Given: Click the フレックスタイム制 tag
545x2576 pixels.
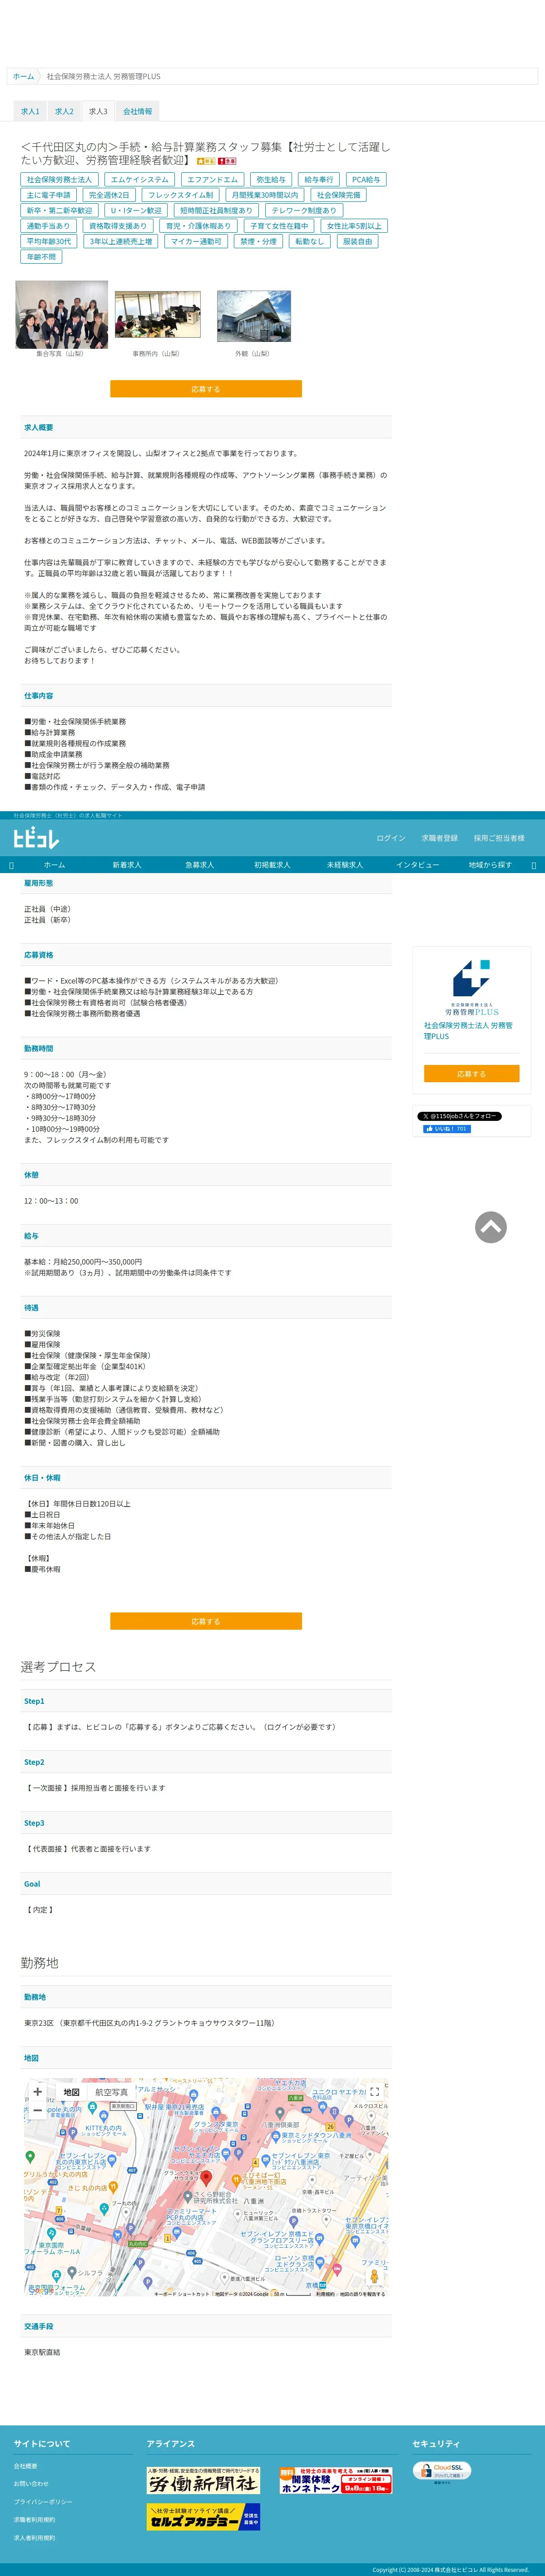Looking at the screenshot, I should [181, 195].
